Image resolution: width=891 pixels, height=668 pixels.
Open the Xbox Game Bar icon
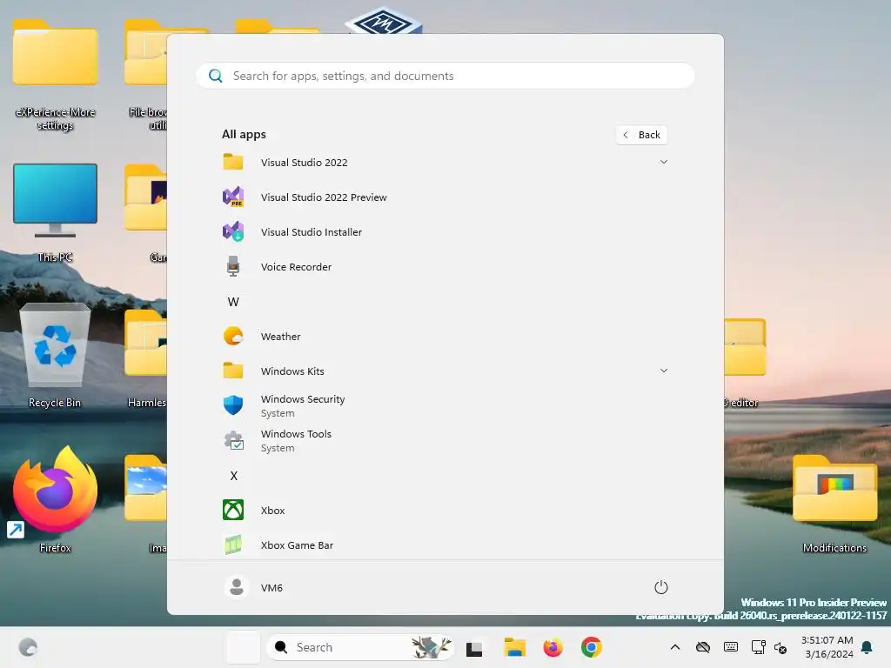tap(233, 544)
